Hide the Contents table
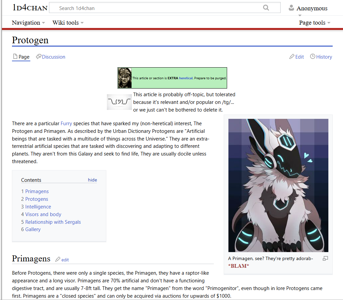This screenshot has height=300, width=343. 92,180
